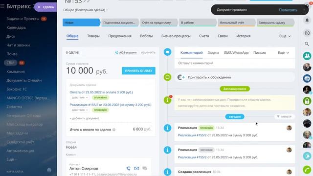Expand the Еще dropdown in deal tabs

click(285, 36)
